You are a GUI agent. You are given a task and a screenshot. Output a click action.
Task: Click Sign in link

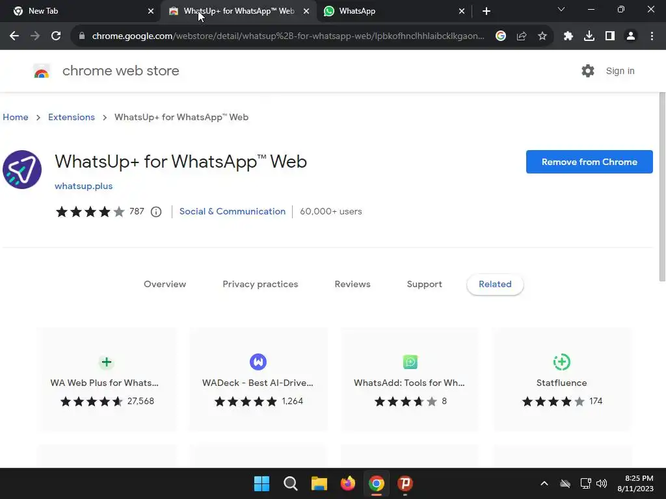pos(620,71)
